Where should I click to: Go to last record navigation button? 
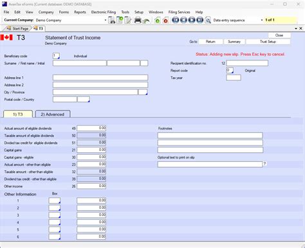tap(200, 20)
